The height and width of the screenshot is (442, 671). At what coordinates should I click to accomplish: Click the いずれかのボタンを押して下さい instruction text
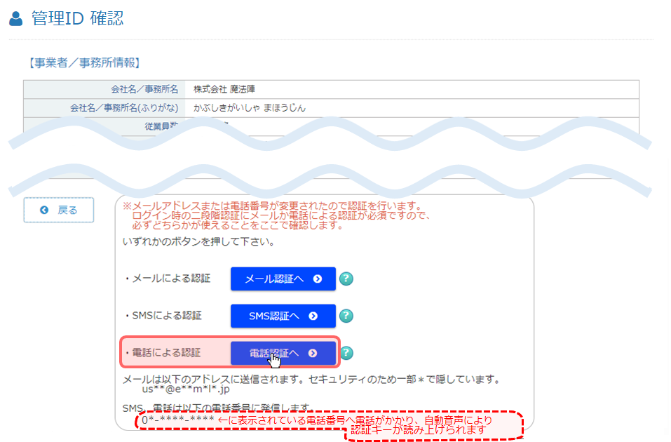tap(198, 242)
